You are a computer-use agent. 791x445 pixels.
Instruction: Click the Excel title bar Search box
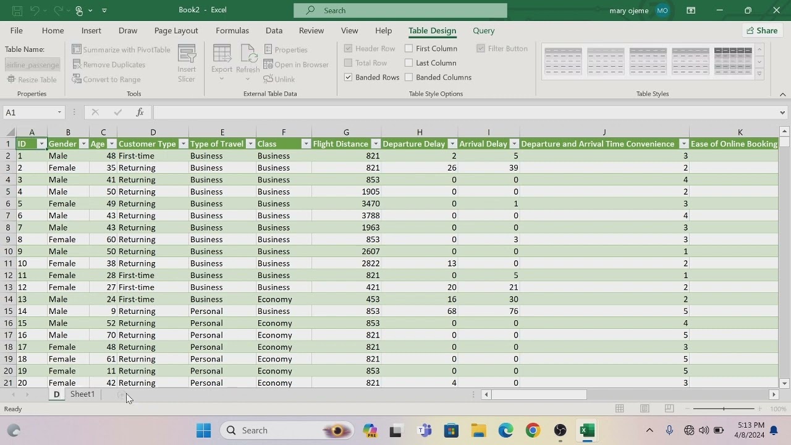tap(400, 11)
